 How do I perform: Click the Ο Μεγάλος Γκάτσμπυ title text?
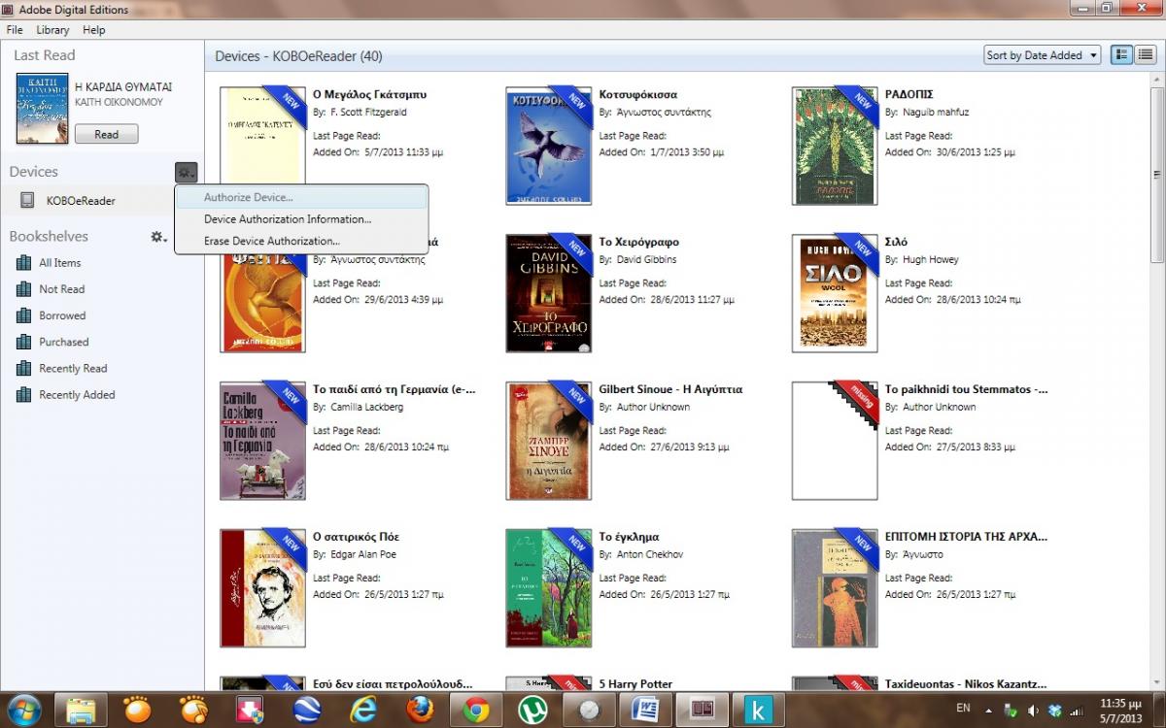tap(369, 94)
